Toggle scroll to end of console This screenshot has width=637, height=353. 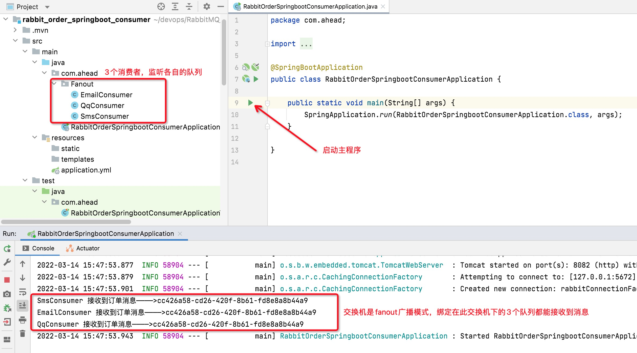[x=23, y=305]
